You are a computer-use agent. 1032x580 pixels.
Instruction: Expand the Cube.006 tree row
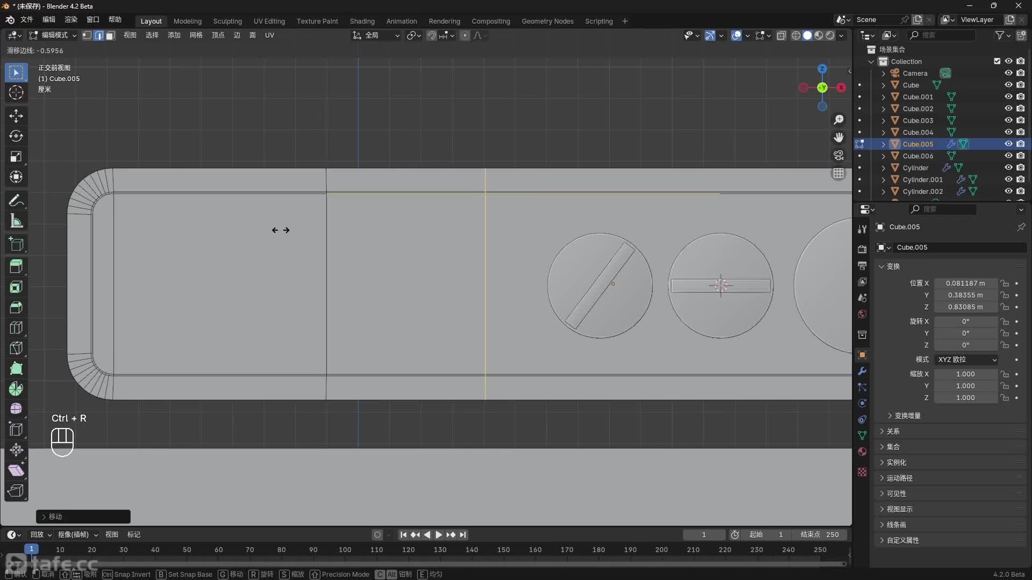883,156
